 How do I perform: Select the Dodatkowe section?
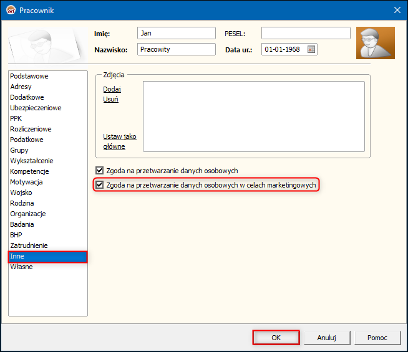pos(48,97)
